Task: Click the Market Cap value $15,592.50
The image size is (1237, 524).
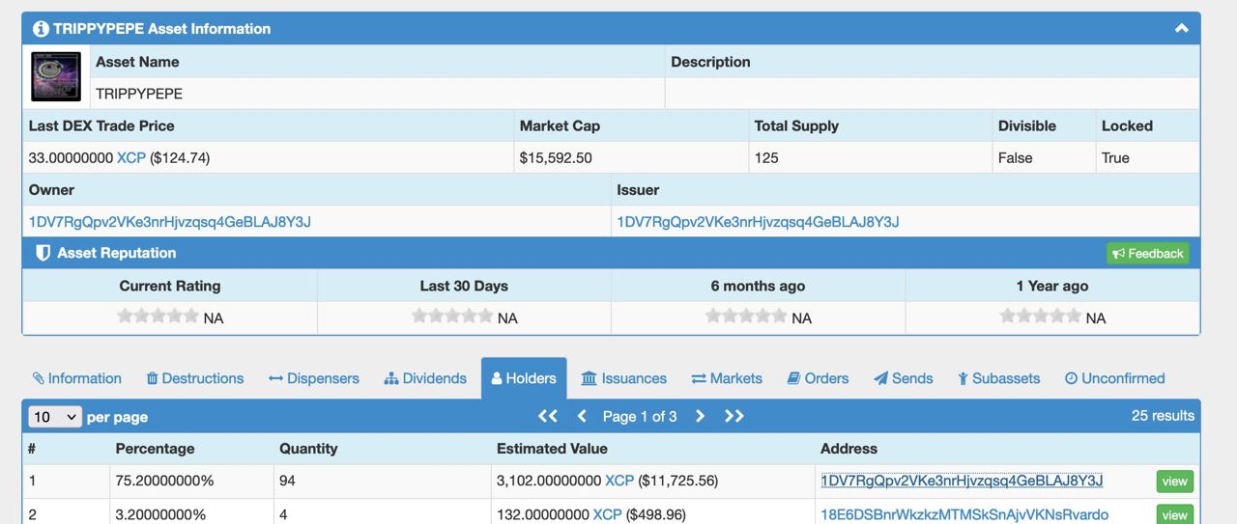Action: click(x=556, y=157)
